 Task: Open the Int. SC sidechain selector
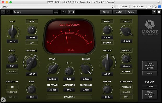tap(119, 12)
